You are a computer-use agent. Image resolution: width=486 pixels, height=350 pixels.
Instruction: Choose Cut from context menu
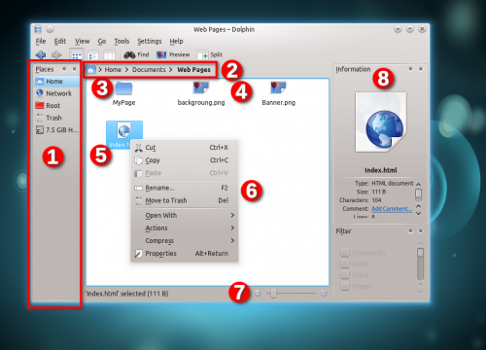185,148
